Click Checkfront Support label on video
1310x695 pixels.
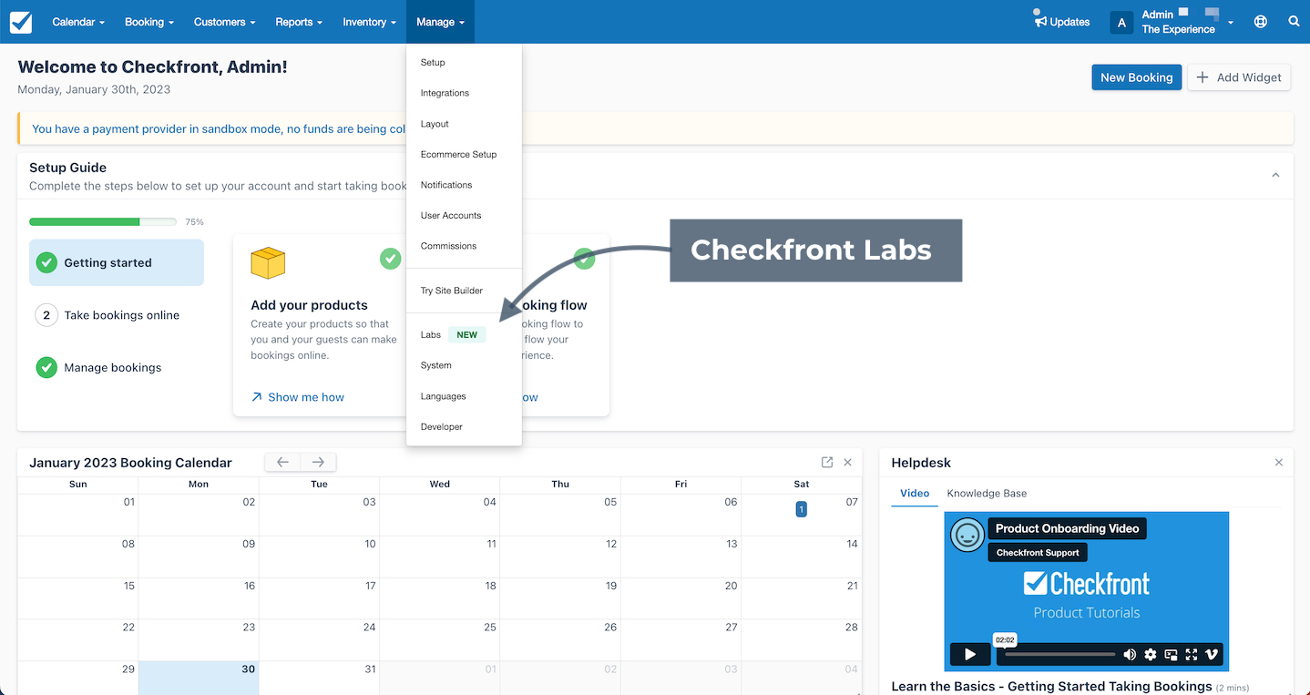[1038, 553]
